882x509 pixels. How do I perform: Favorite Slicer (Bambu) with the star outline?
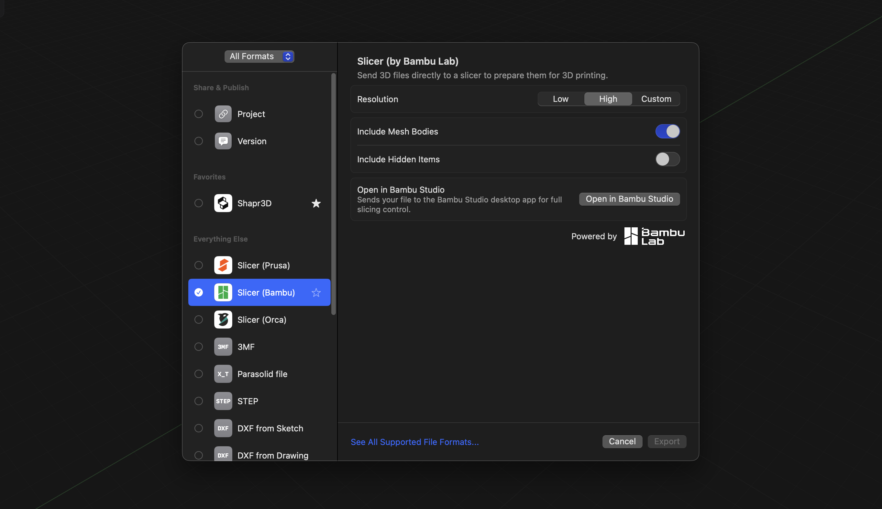(316, 292)
